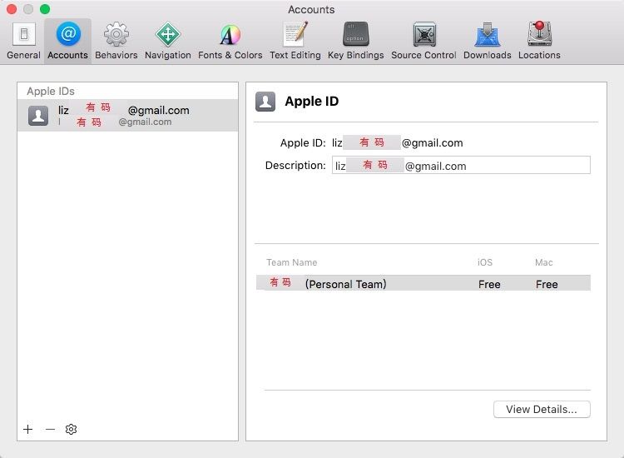Remove selected account with minus button
This screenshot has height=458, width=624.
point(50,429)
